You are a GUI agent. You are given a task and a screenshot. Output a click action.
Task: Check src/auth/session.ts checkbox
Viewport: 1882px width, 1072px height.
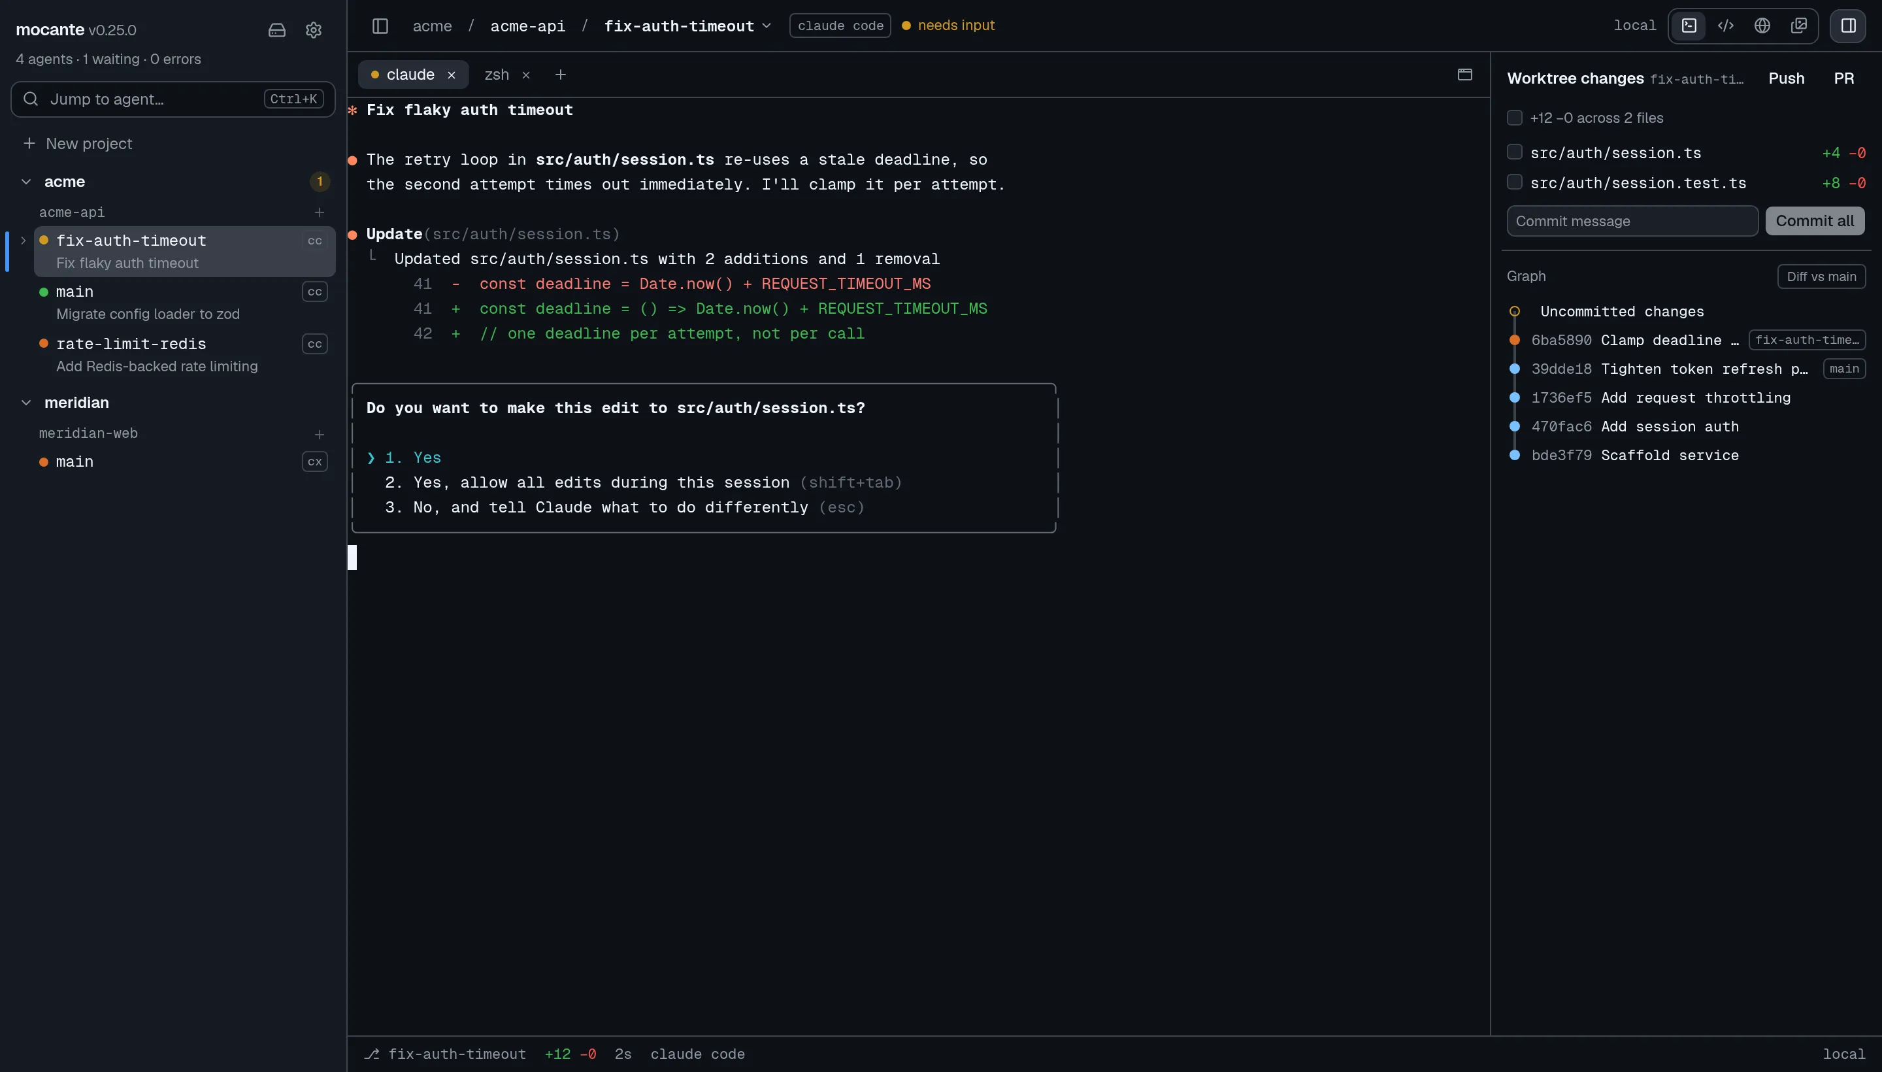click(1515, 152)
